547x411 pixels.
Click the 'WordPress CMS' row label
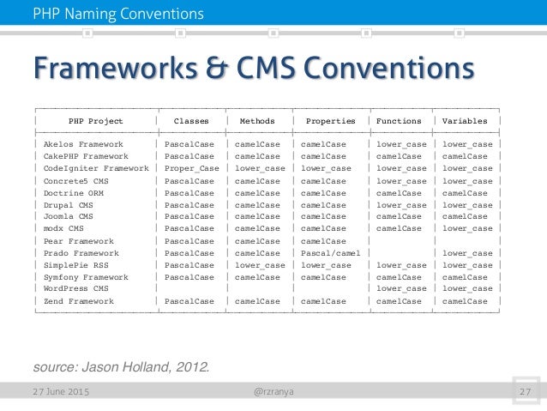[76, 288]
